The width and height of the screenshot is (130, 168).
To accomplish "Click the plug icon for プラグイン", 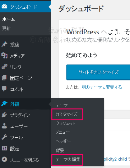I will (x=4, y=115).
